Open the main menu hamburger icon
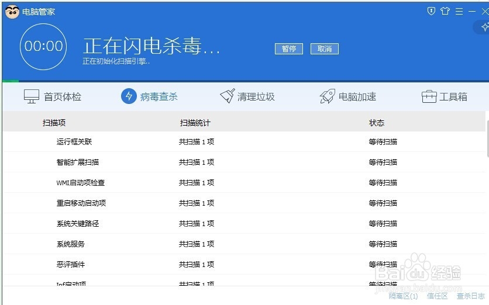The width and height of the screenshot is (489, 305). 459,12
